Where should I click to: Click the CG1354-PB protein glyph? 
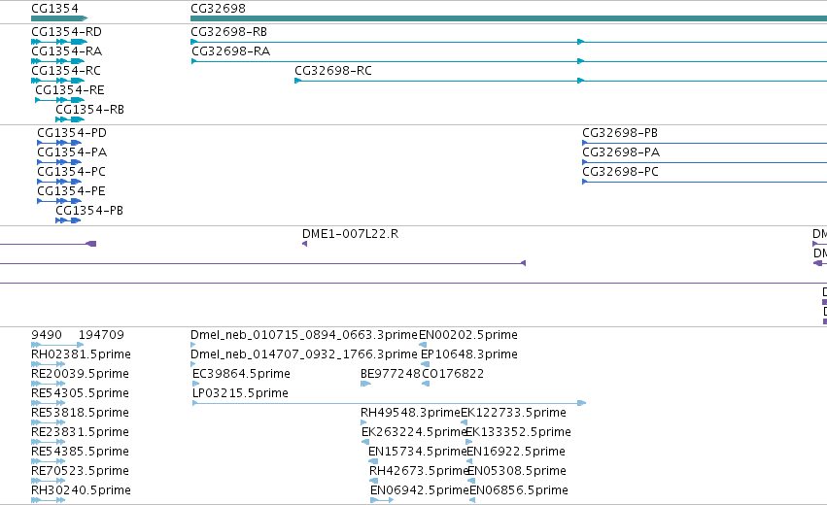pyautogui.click(x=68, y=220)
